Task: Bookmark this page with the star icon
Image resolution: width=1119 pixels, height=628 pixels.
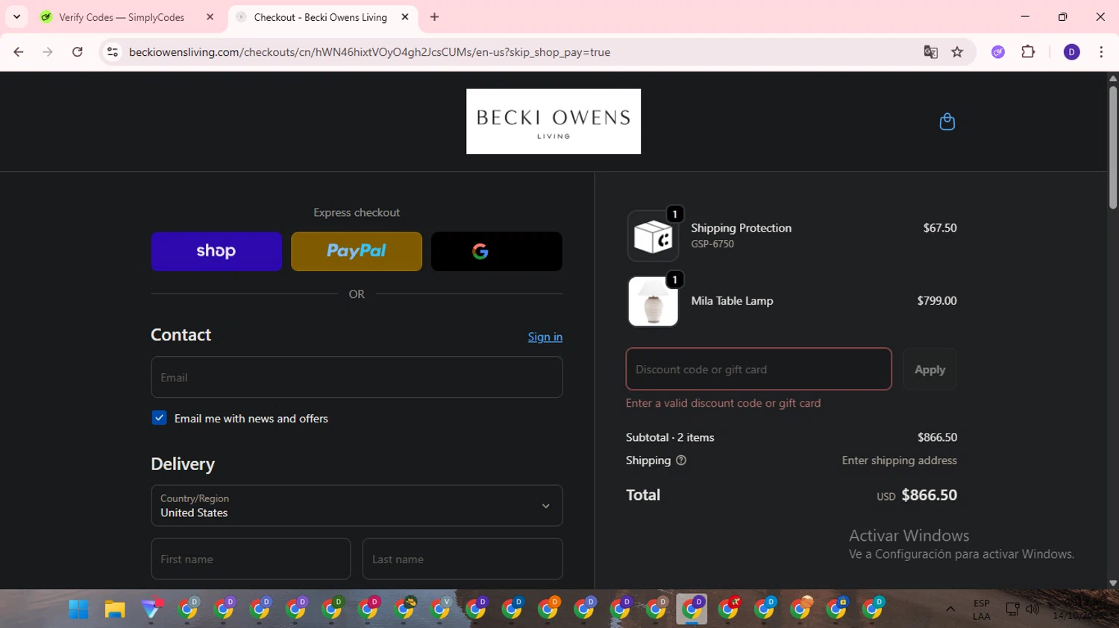Action: (x=957, y=52)
